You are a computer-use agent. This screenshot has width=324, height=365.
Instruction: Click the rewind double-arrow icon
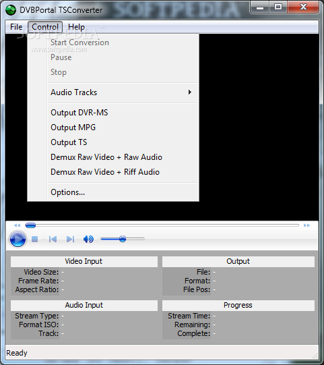click(18, 225)
